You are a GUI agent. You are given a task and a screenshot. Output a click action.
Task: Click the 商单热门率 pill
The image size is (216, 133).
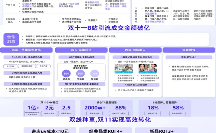click(x=153, y=113)
